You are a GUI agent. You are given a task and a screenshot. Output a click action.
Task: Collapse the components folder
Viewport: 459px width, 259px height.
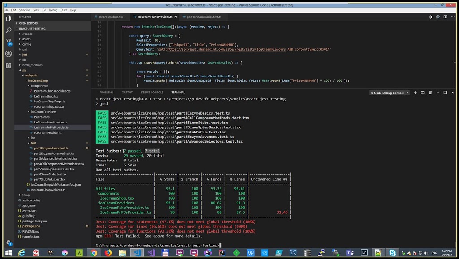[39, 86]
